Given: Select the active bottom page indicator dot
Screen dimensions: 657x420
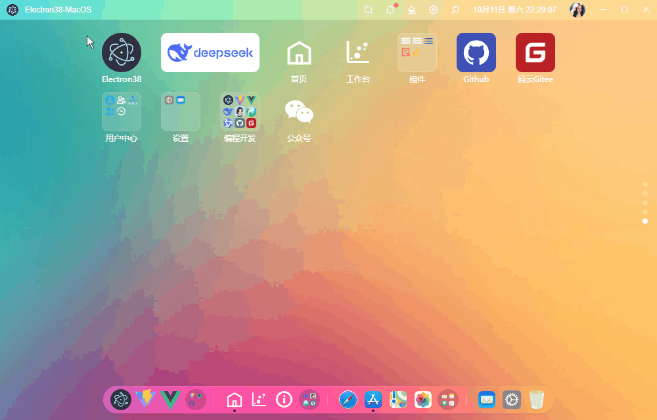Looking at the screenshot, I should click(x=645, y=221).
